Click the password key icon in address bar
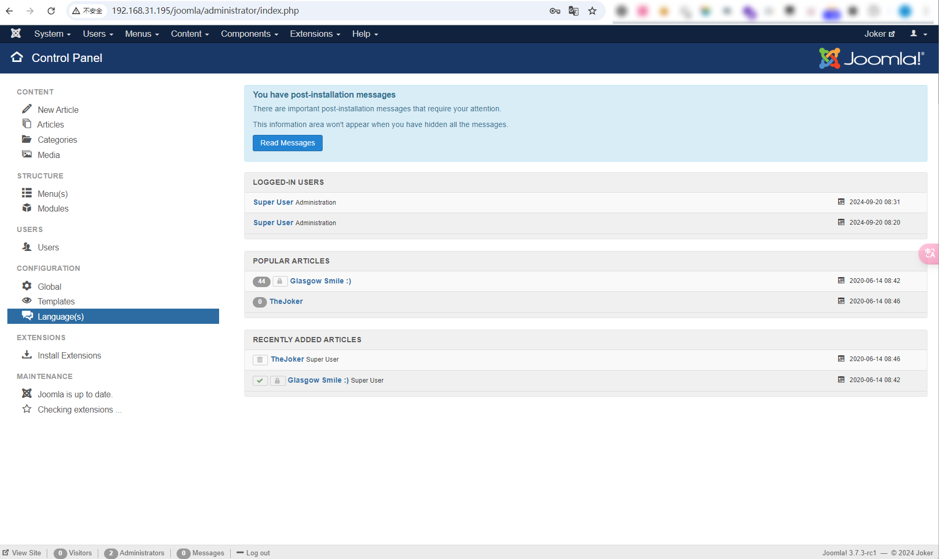 pyautogui.click(x=555, y=10)
